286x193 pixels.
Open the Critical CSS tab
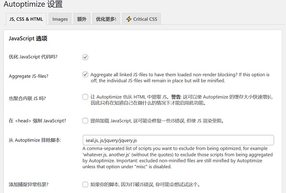(142, 19)
